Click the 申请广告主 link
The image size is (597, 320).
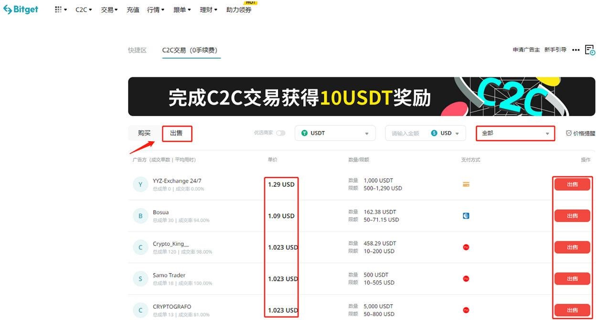(526, 50)
